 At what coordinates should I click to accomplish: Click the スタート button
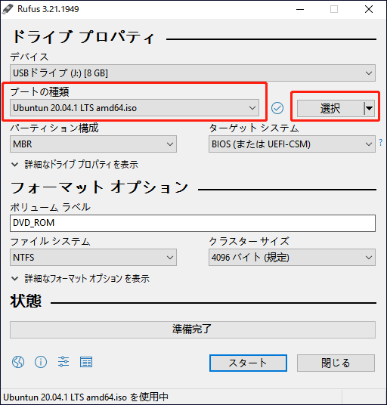click(248, 363)
